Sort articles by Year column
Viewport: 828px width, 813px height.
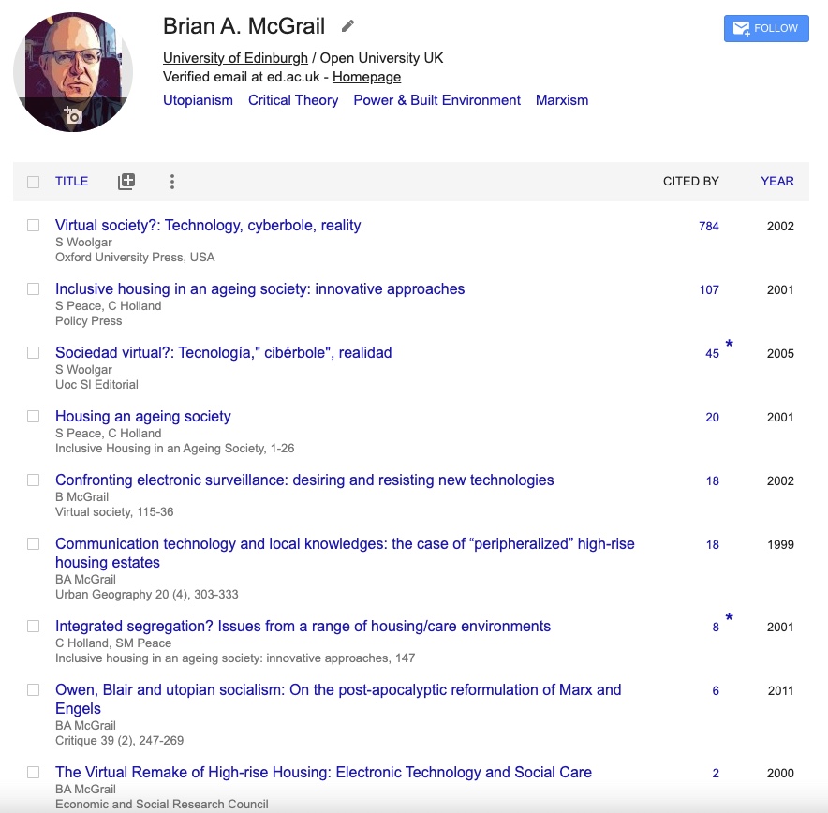pyautogui.click(x=776, y=182)
